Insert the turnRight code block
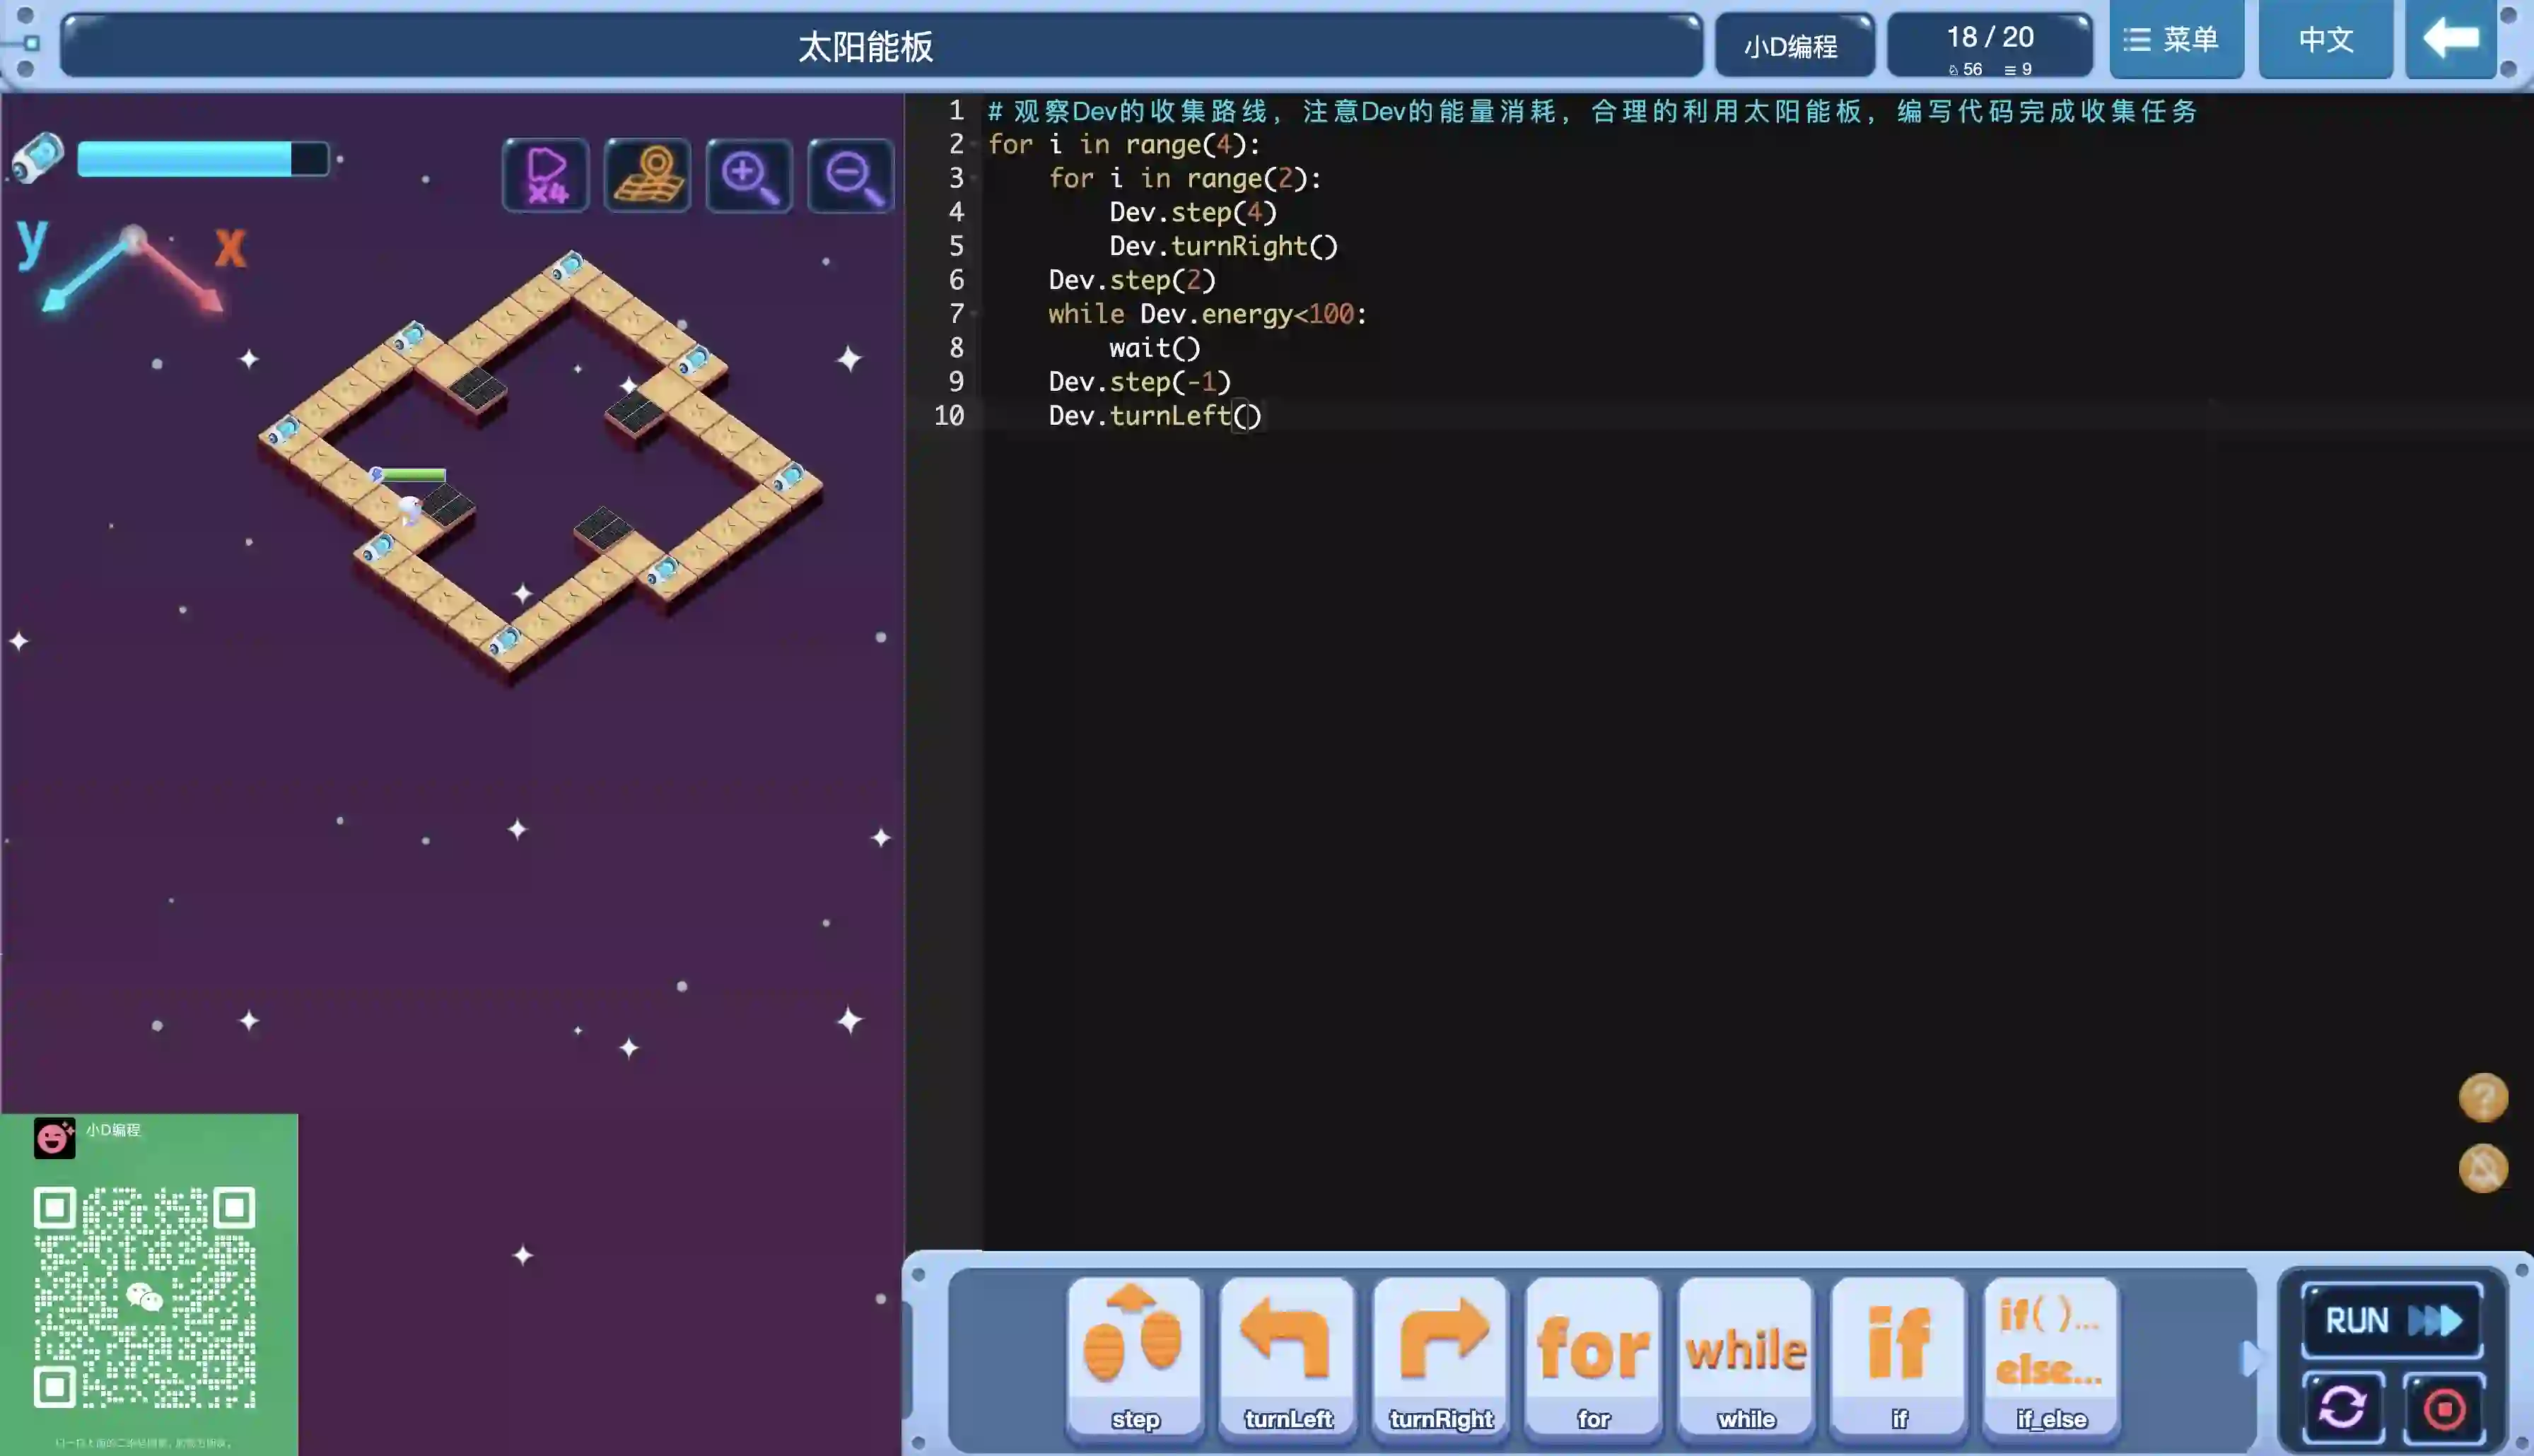 coord(1440,1355)
